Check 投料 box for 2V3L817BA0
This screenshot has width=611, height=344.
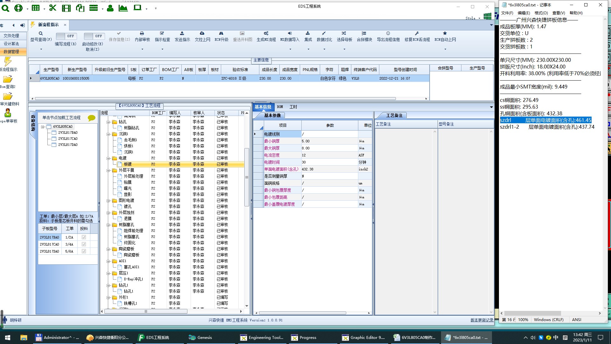coord(84,237)
